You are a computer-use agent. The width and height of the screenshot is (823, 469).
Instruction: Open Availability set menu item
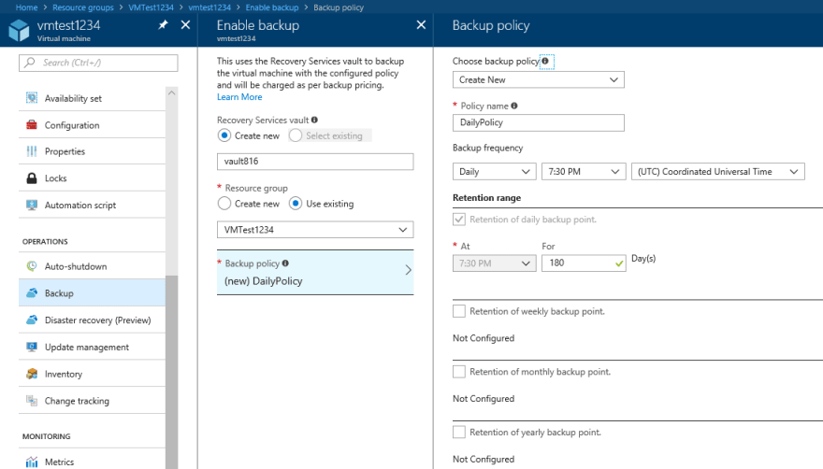pos(92,98)
